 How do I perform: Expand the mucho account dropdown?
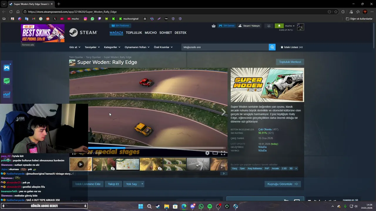pyautogui.click(x=290, y=26)
